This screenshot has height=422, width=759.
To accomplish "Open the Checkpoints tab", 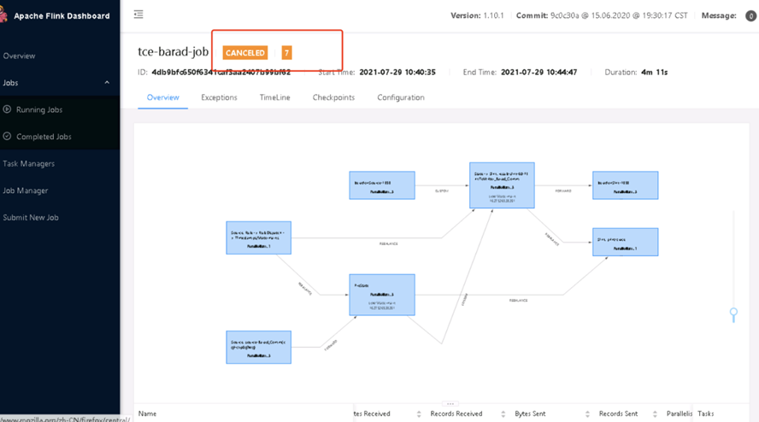I will [x=333, y=97].
